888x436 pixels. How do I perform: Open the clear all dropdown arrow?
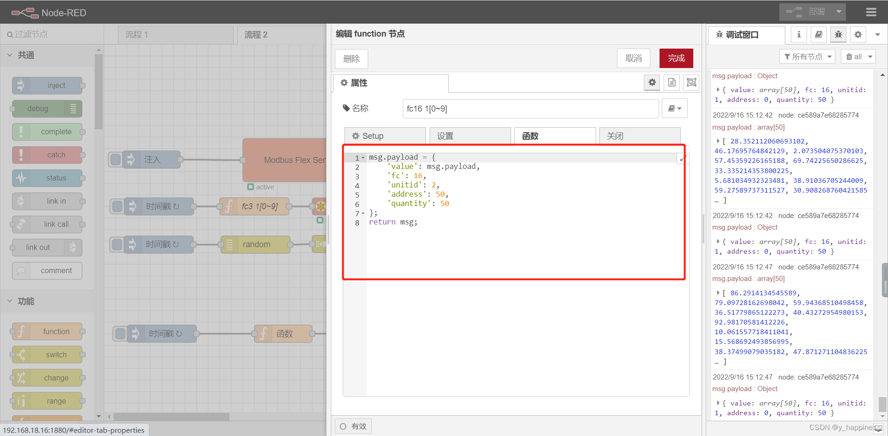870,56
